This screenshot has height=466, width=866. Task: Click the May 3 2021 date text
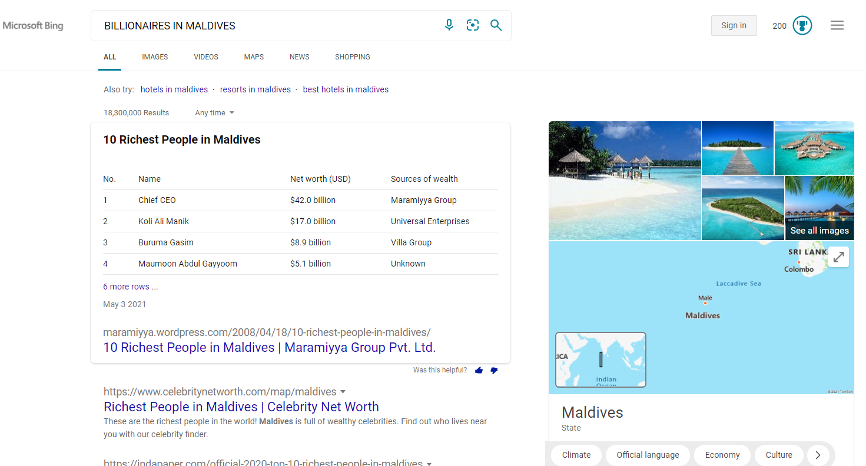coord(125,304)
